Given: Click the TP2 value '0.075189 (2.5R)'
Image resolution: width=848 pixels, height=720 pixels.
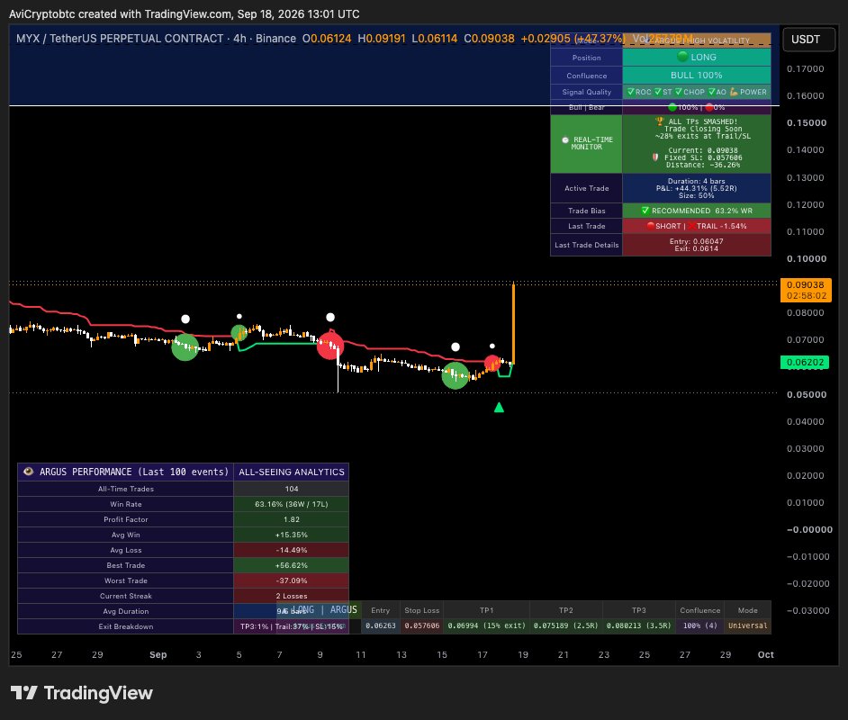Looking at the screenshot, I should click(x=565, y=625).
